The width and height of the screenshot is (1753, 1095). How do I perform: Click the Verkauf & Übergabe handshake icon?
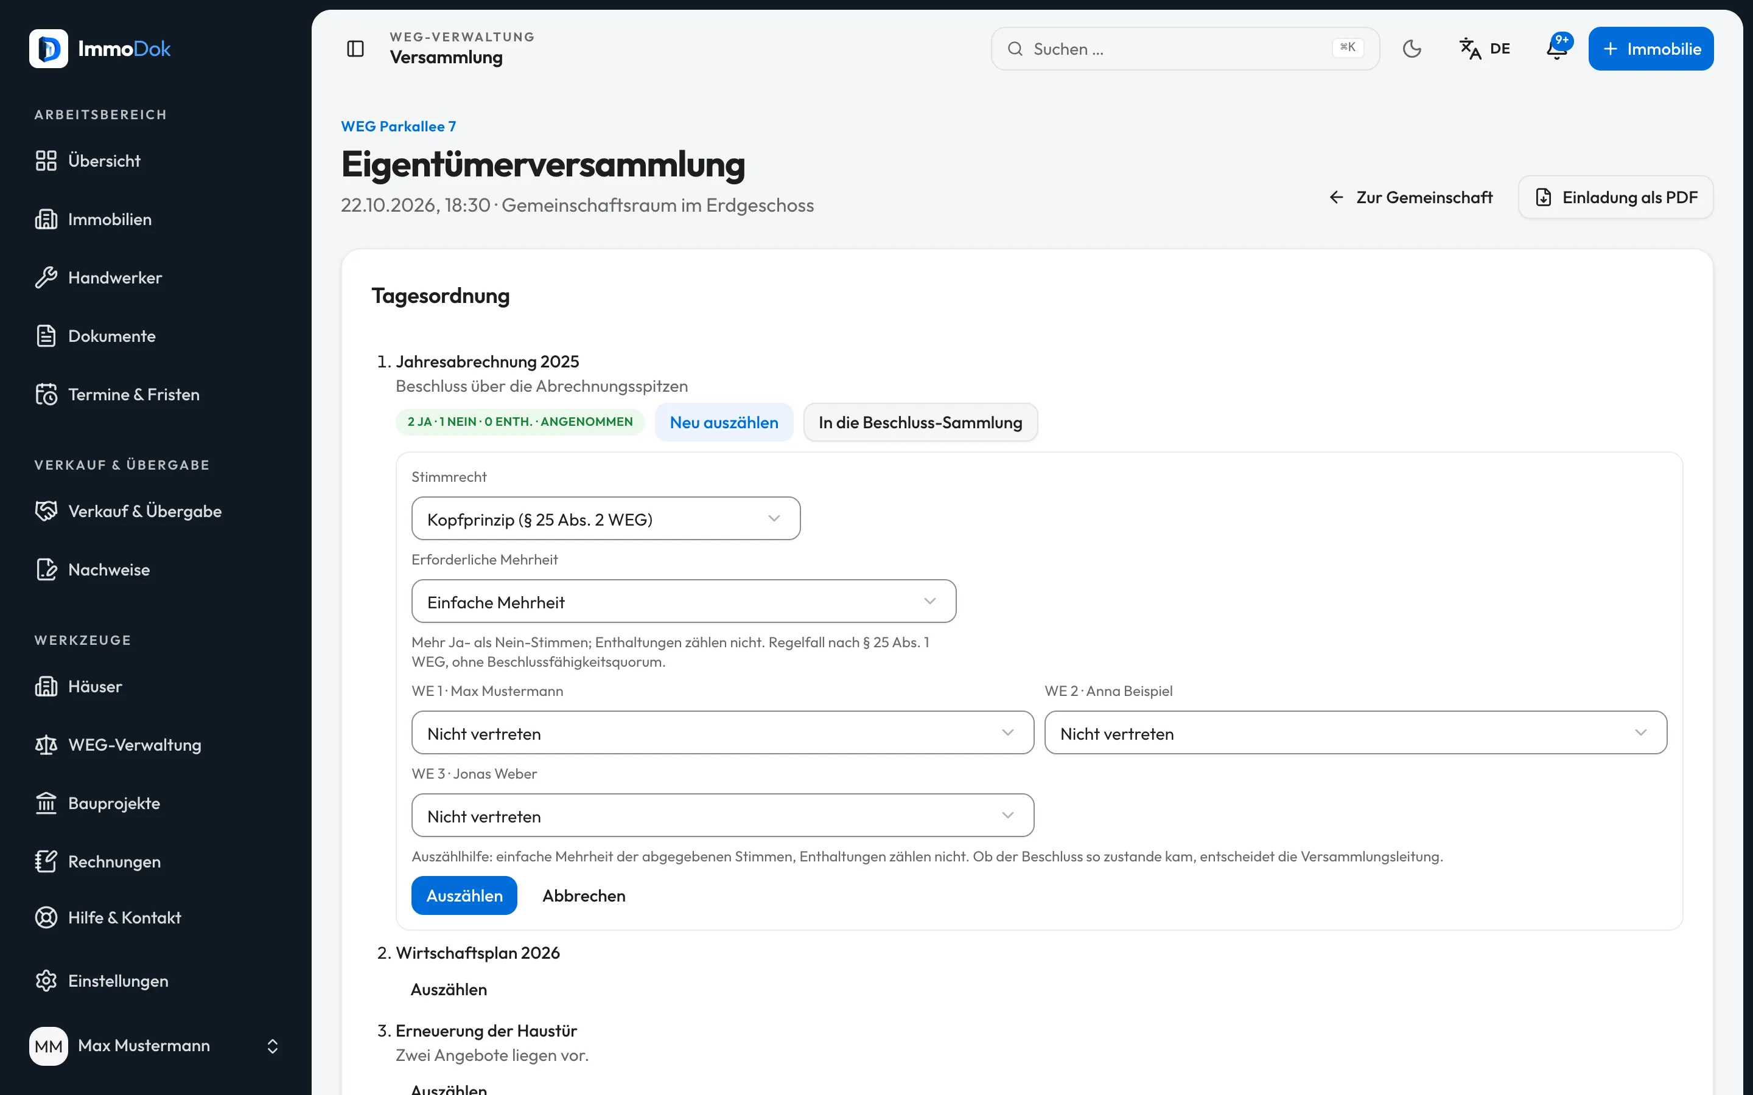pyautogui.click(x=46, y=511)
